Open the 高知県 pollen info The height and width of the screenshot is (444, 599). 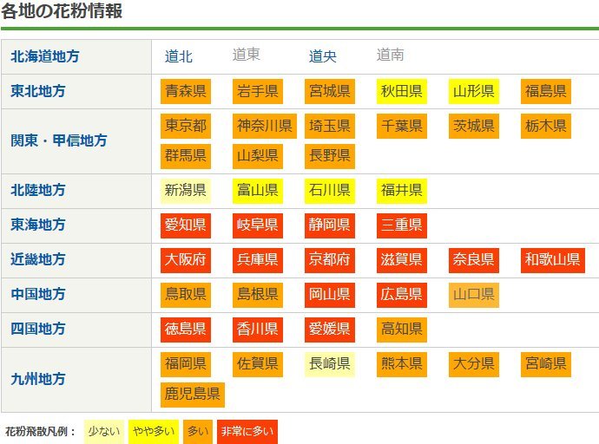click(x=401, y=329)
